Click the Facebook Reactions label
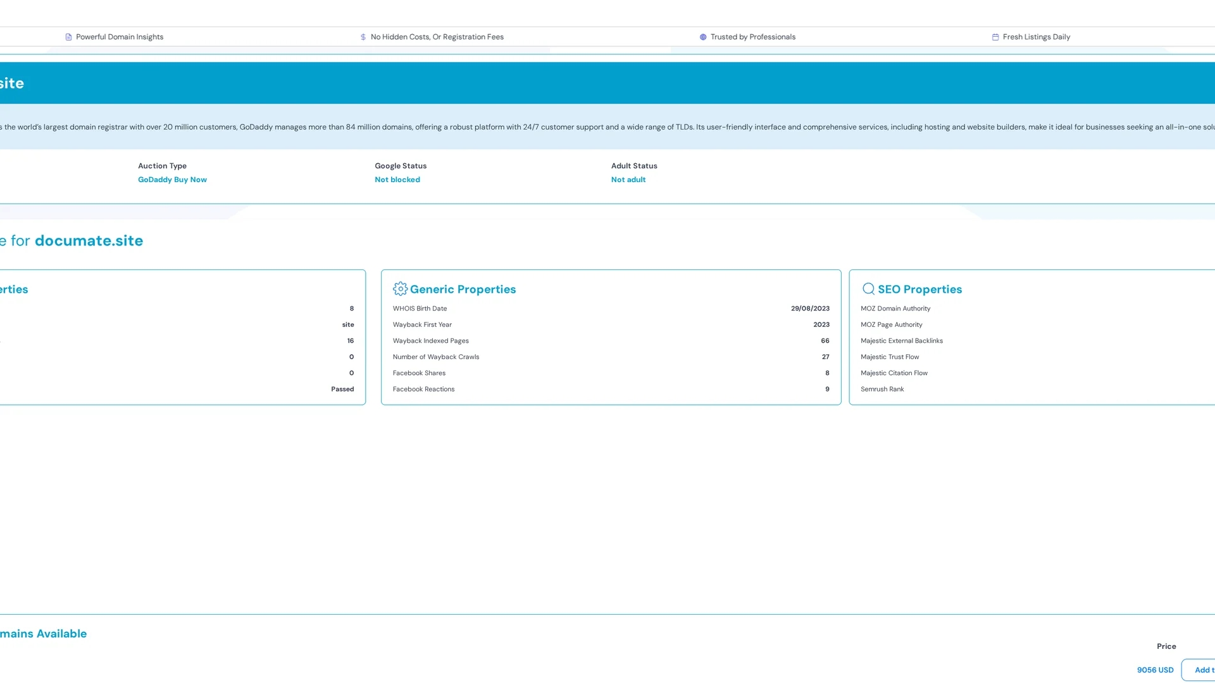 click(x=423, y=389)
